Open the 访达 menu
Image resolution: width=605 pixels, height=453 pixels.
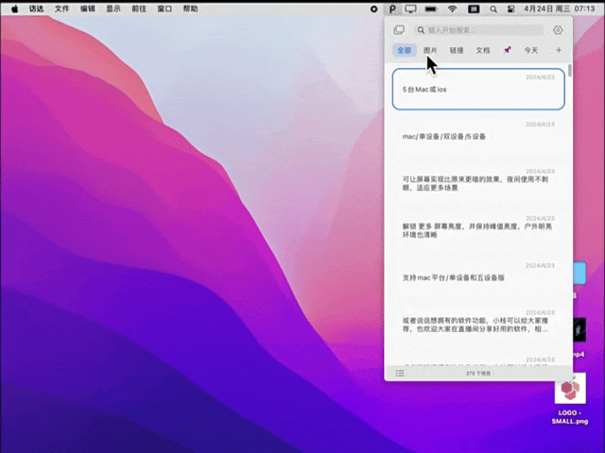click(36, 8)
